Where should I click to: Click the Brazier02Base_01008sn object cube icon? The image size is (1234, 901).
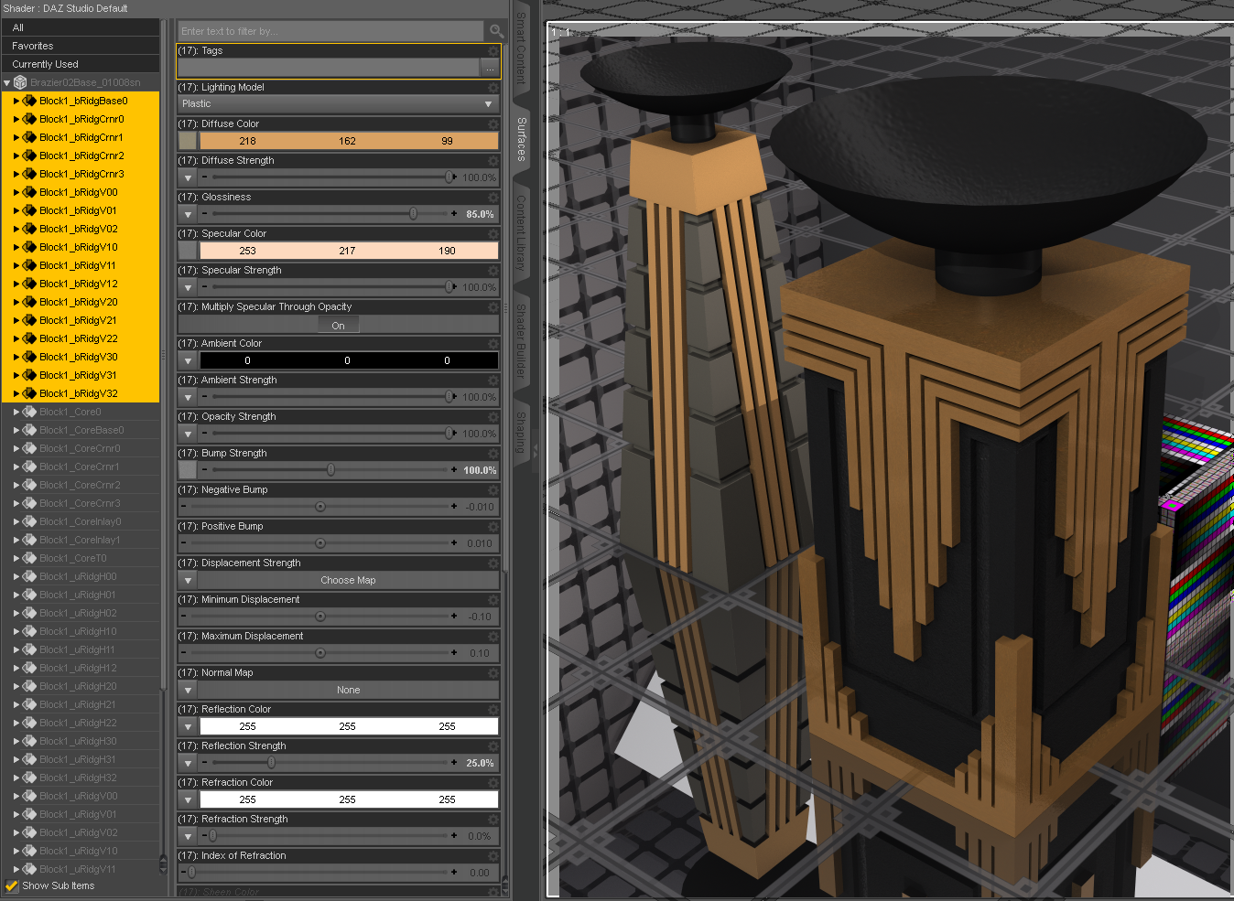[x=20, y=82]
